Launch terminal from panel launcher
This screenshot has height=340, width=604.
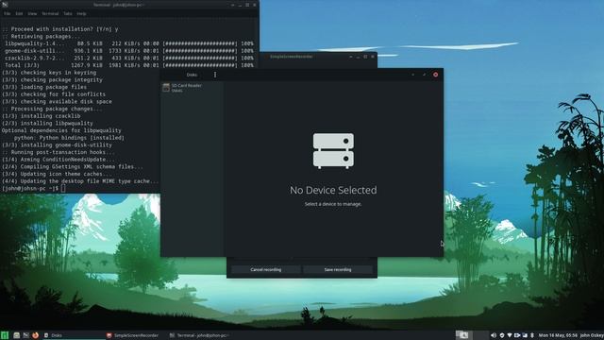tap(25, 335)
